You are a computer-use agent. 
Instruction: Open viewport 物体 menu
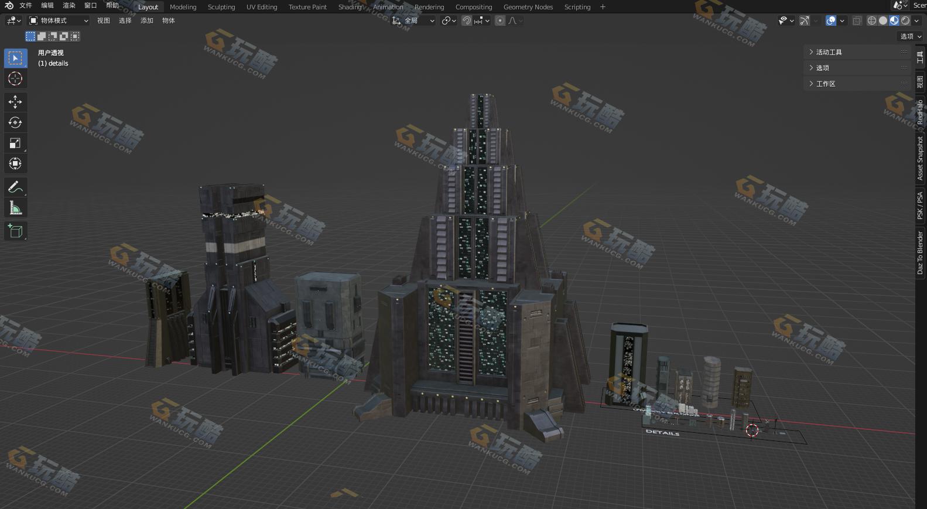tap(169, 21)
